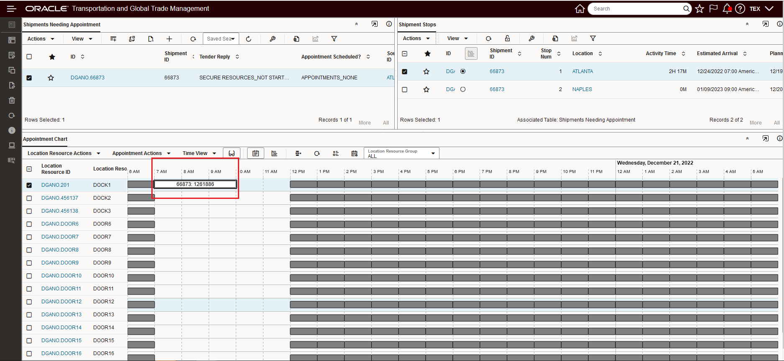
Task: Open the Location Resource Actions menu
Action: point(64,153)
